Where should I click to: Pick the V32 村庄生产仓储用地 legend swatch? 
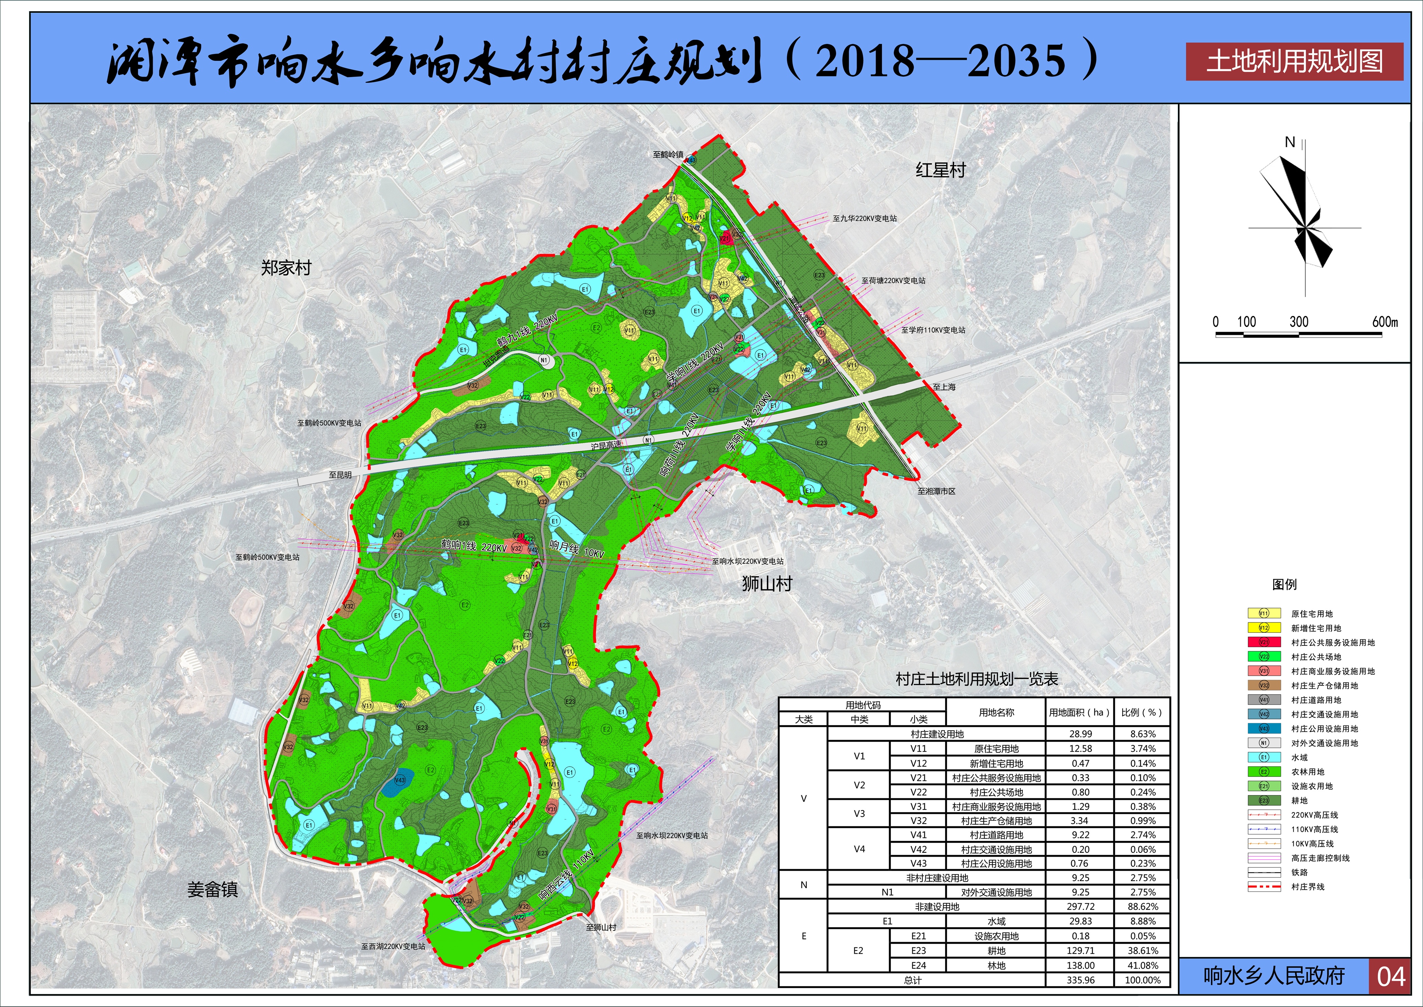[x=1264, y=685]
